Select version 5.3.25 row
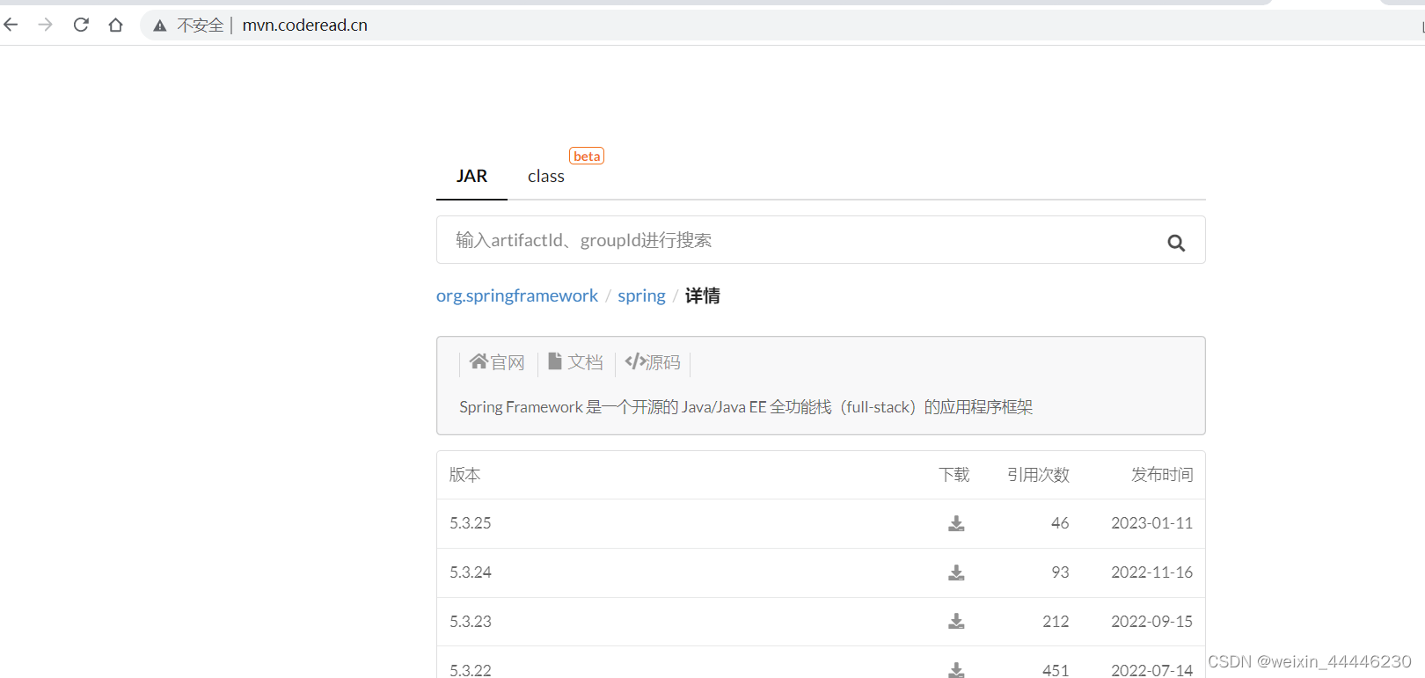Viewport: 1425px width, 678px height. pos(821,523)
